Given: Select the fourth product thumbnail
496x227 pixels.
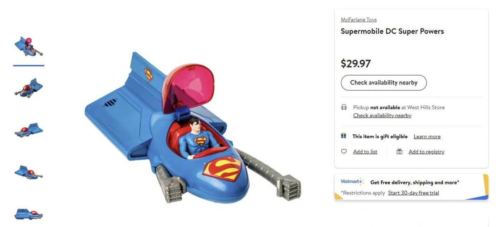Looking at the screenshot, I should [x=29, y=171].
